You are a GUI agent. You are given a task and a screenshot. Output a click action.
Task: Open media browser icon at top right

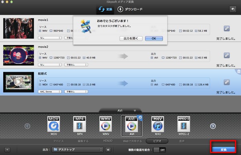click(x=233, y=9)
